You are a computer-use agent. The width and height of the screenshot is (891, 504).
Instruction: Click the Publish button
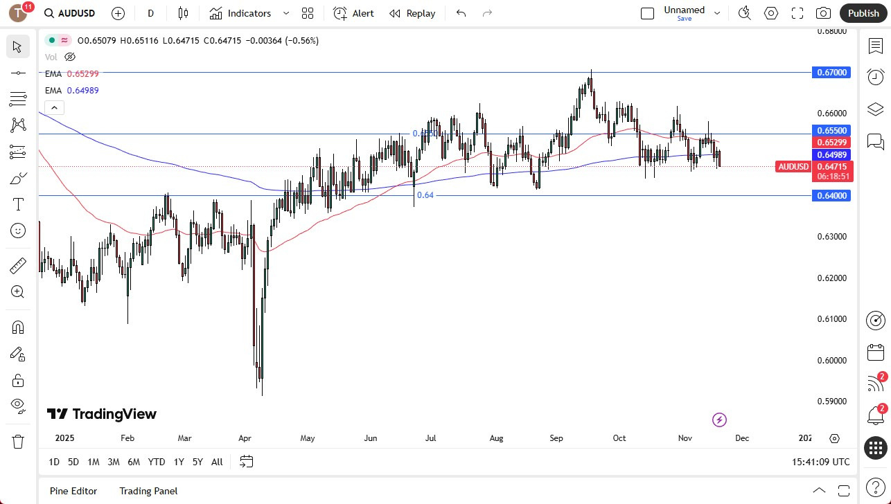tap(863, 12)
